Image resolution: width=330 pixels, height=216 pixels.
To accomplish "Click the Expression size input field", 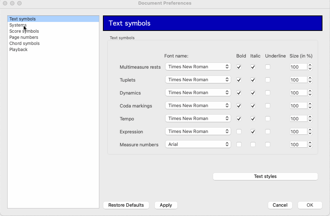I will (298, 132).
